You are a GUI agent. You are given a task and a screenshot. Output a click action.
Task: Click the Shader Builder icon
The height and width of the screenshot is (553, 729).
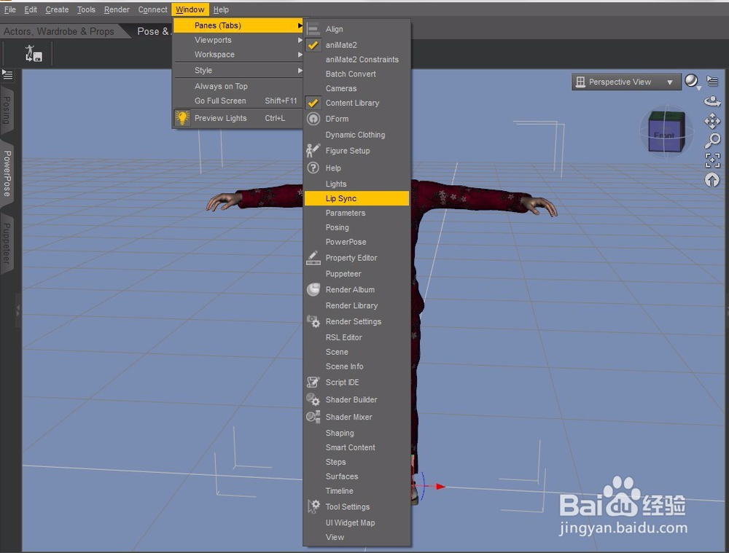pos(313,399)
